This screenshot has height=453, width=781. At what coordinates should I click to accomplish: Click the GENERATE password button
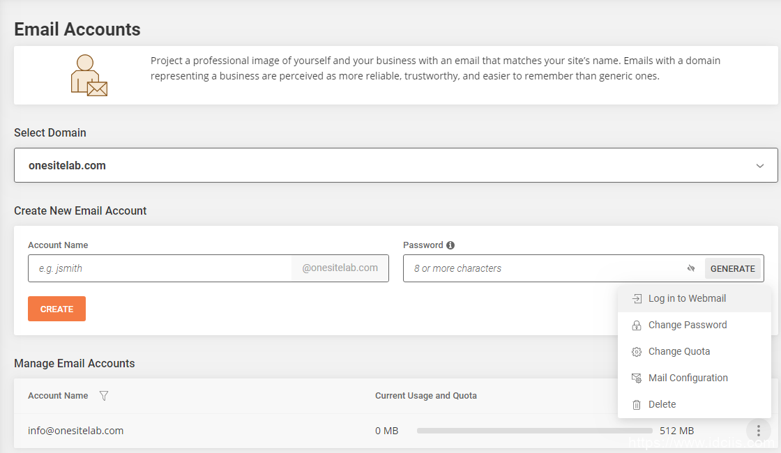732,268
